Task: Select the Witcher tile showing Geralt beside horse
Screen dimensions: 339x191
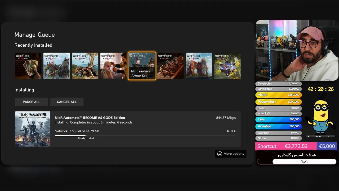Action: (x=57, y=66)
